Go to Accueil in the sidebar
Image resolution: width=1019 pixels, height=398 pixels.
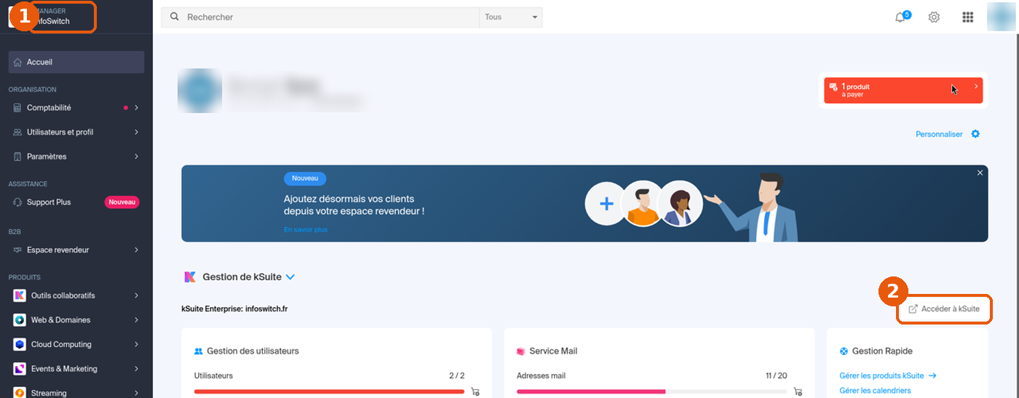point(76,62)
